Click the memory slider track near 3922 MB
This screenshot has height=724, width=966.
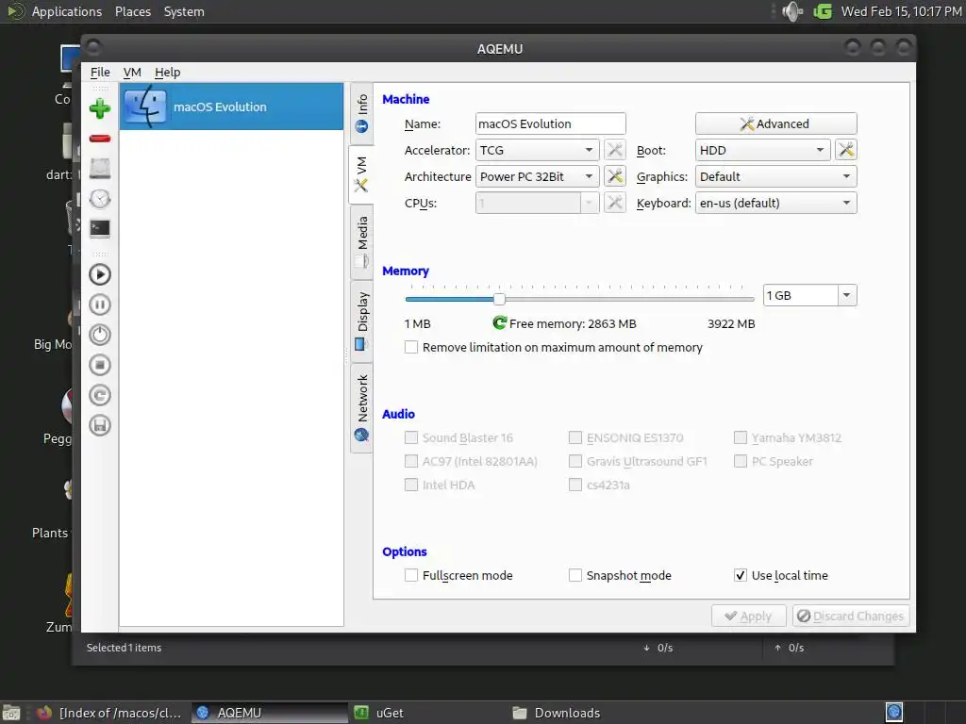(747, 299)
